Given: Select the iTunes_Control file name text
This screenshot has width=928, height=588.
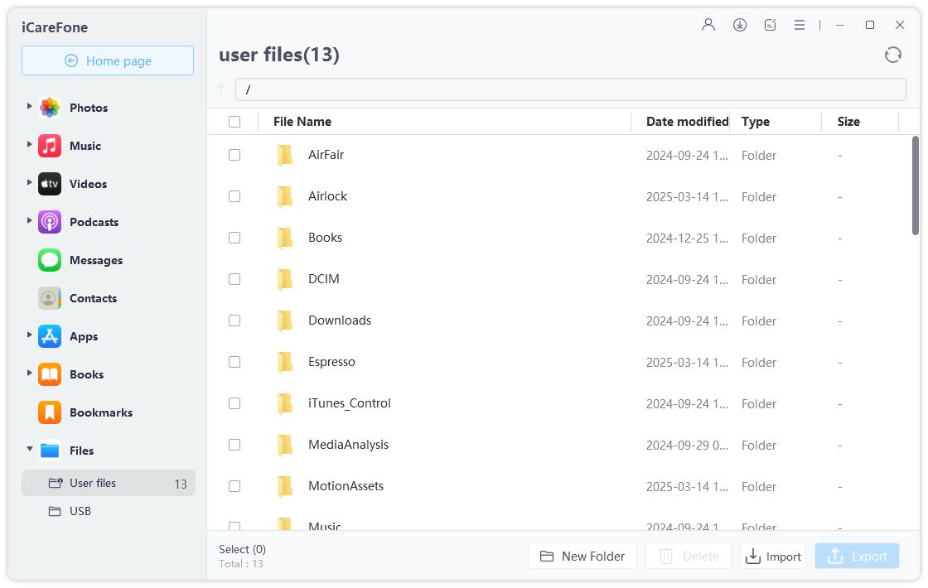Looking at the screenshot, I should (349, 403).
